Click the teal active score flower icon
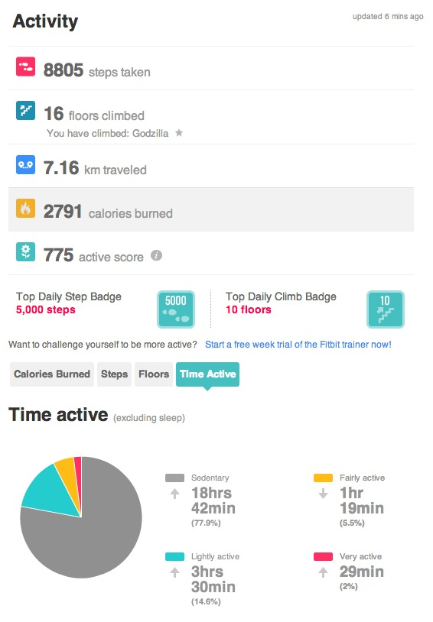Image resolution: width=433 pixels, height=622 pixels. pos(25,252)
